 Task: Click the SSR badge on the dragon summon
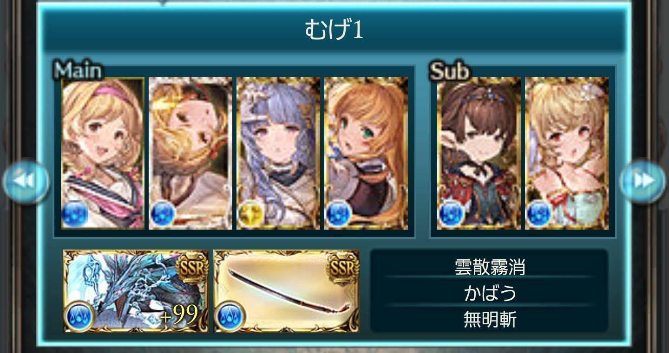point(192,268)
